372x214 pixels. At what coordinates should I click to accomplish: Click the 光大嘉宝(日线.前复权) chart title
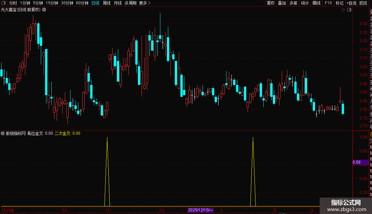tap(21, 10)
